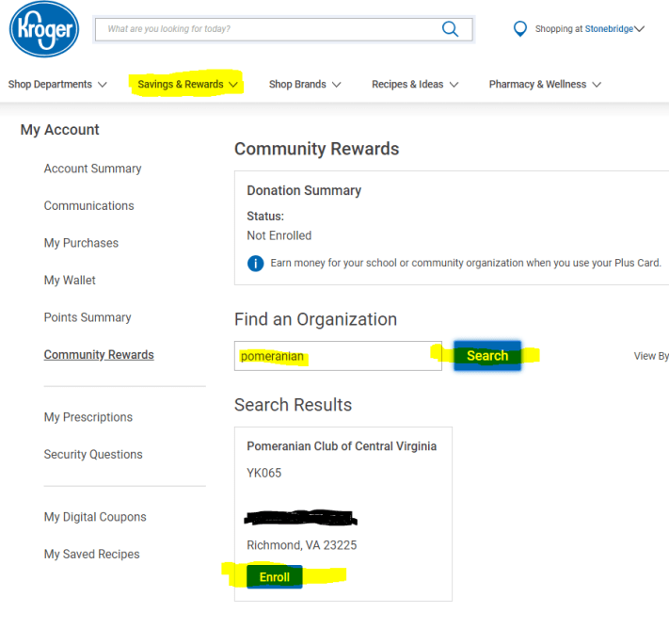Click the blue info icon in Donation Summary

(256, 263)
